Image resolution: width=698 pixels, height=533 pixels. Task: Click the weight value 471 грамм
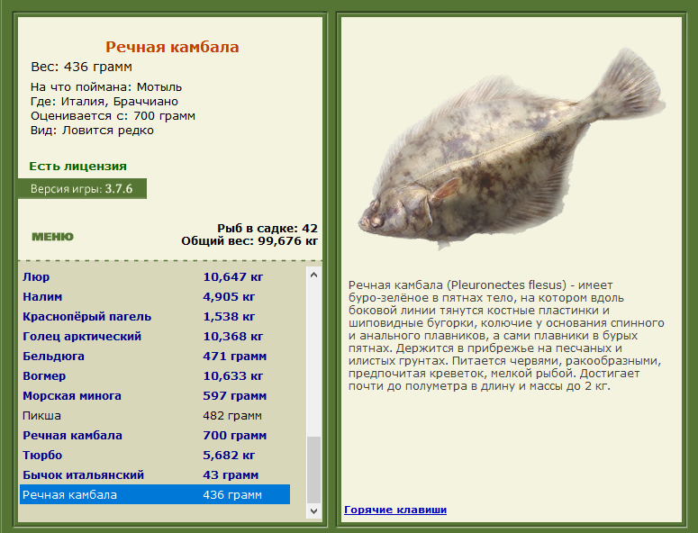point(234,356)
